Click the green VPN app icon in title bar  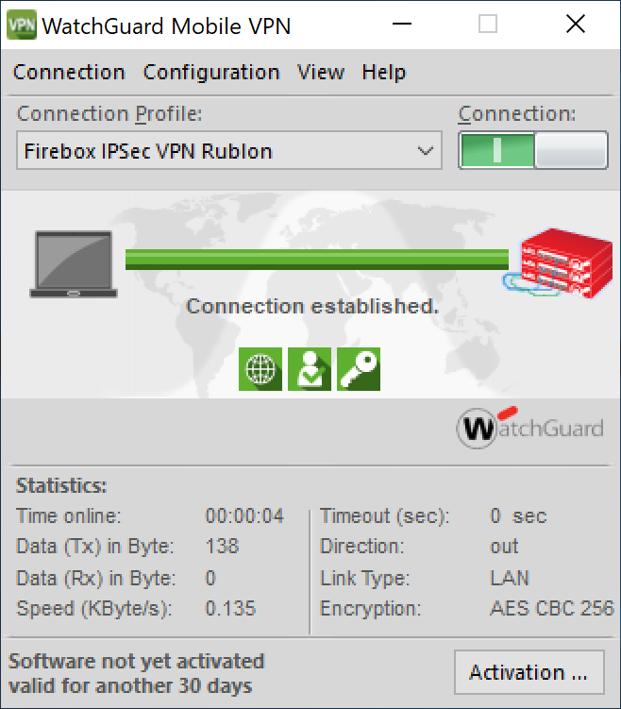(21, 25)
